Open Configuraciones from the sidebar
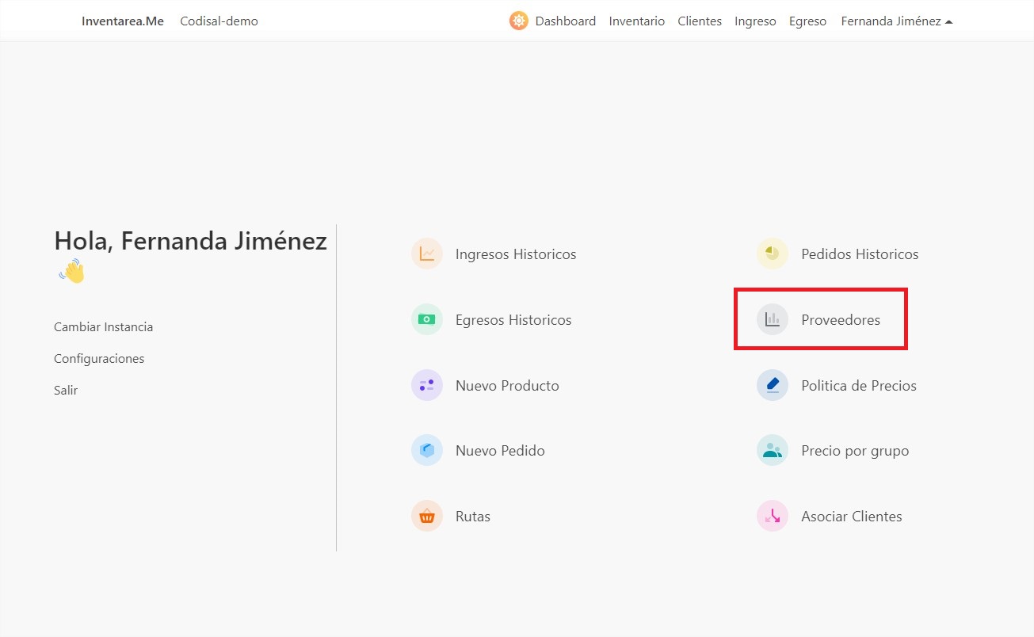 point(99,358)
